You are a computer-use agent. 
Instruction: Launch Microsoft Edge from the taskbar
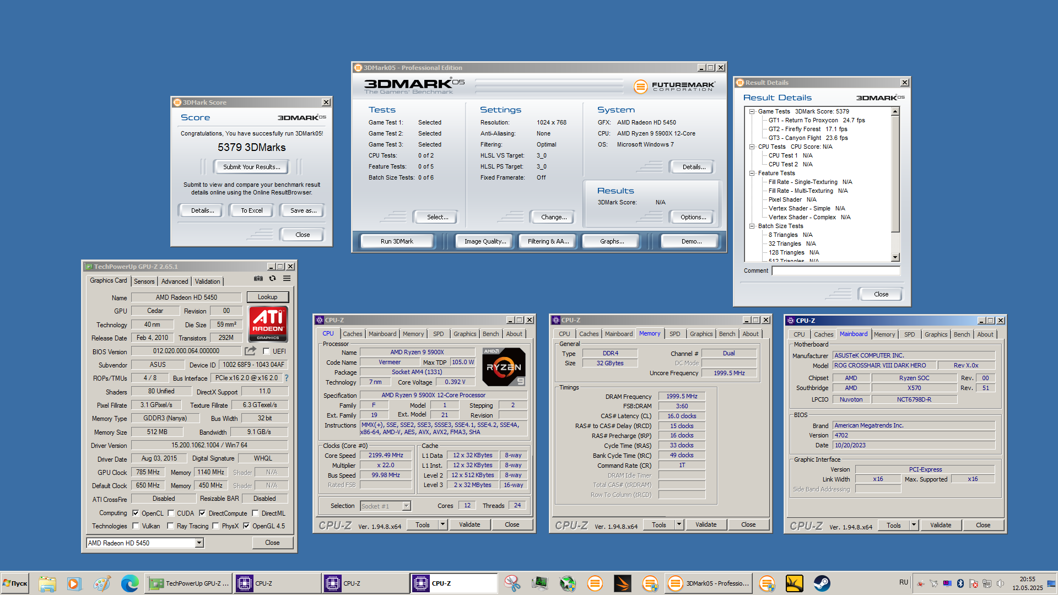point(129,583)
